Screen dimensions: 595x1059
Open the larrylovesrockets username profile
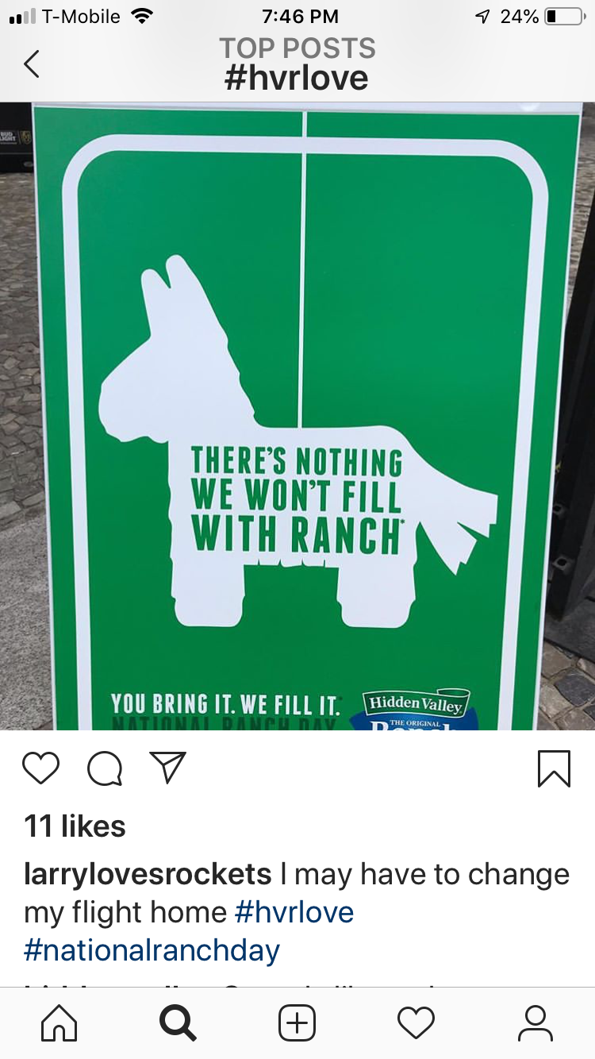(x=148, y=874)
